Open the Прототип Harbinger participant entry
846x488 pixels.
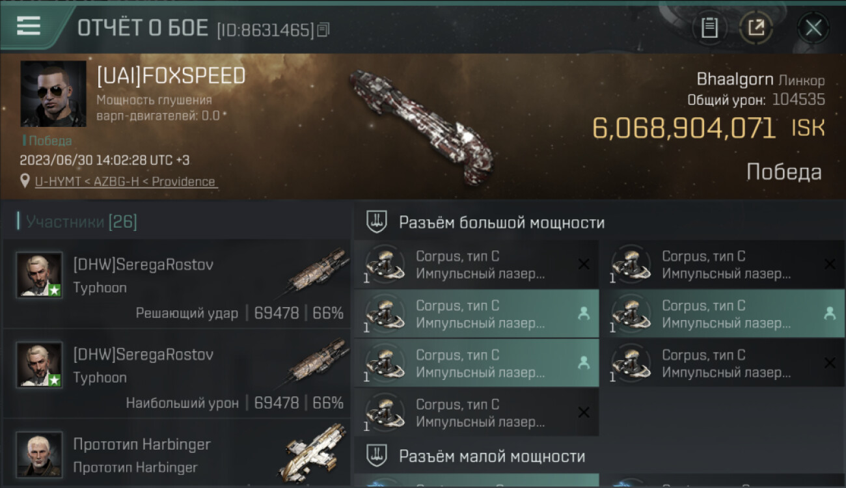(177, 454)
